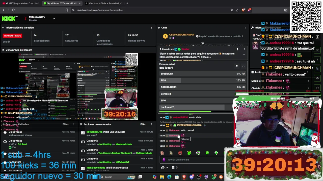Select the first face emote in the emote bar
This screenshot has width=323, height=181.
coord(162,153)
